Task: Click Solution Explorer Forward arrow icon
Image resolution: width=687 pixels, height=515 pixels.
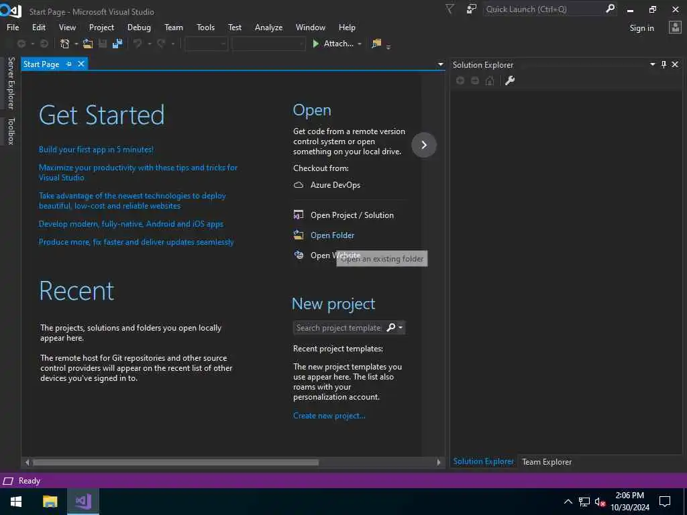Action: [475, 80]
